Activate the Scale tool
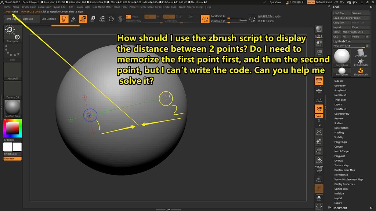Viewport: 376px width, 211px height. point(92,19)
